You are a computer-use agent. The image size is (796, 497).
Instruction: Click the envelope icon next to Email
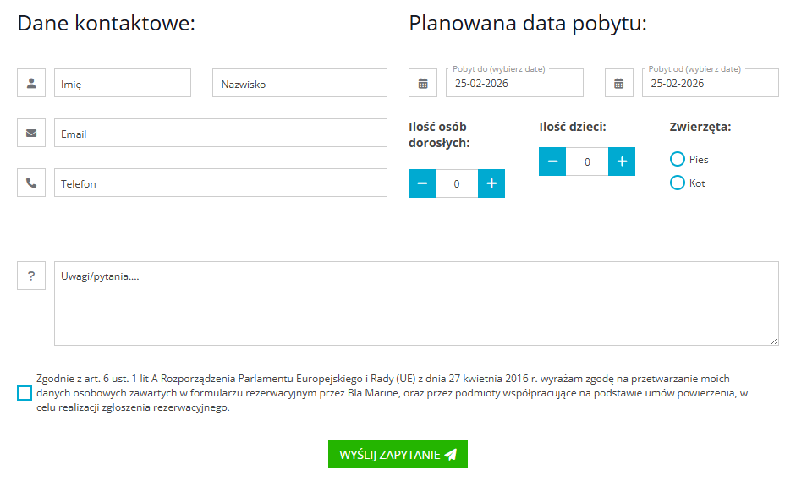(x=31, y=133)
